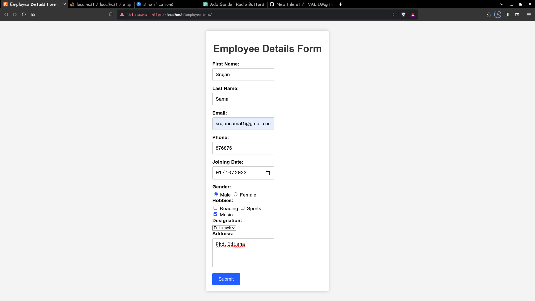Open the downloads panel

pyautogui.click(x=498, y=14)
